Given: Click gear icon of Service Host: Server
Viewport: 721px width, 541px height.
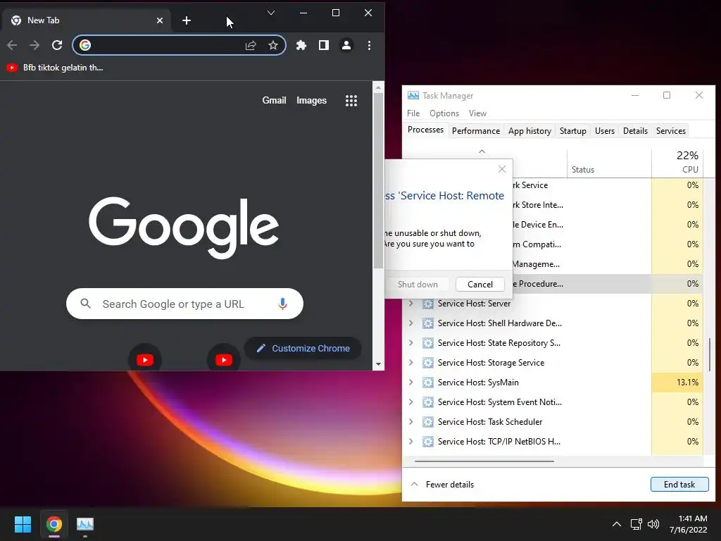Looking at the screenshot, I should (x=428, y=304).
